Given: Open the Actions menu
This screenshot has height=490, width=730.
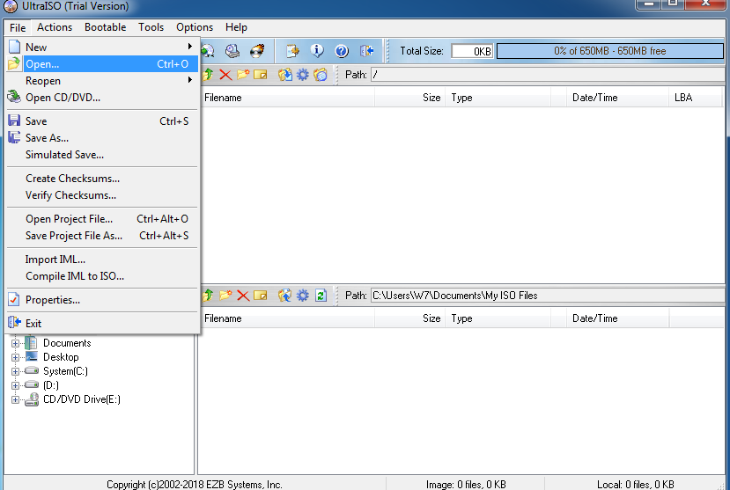Looking at the screenshot, I should tap(55, 27).
